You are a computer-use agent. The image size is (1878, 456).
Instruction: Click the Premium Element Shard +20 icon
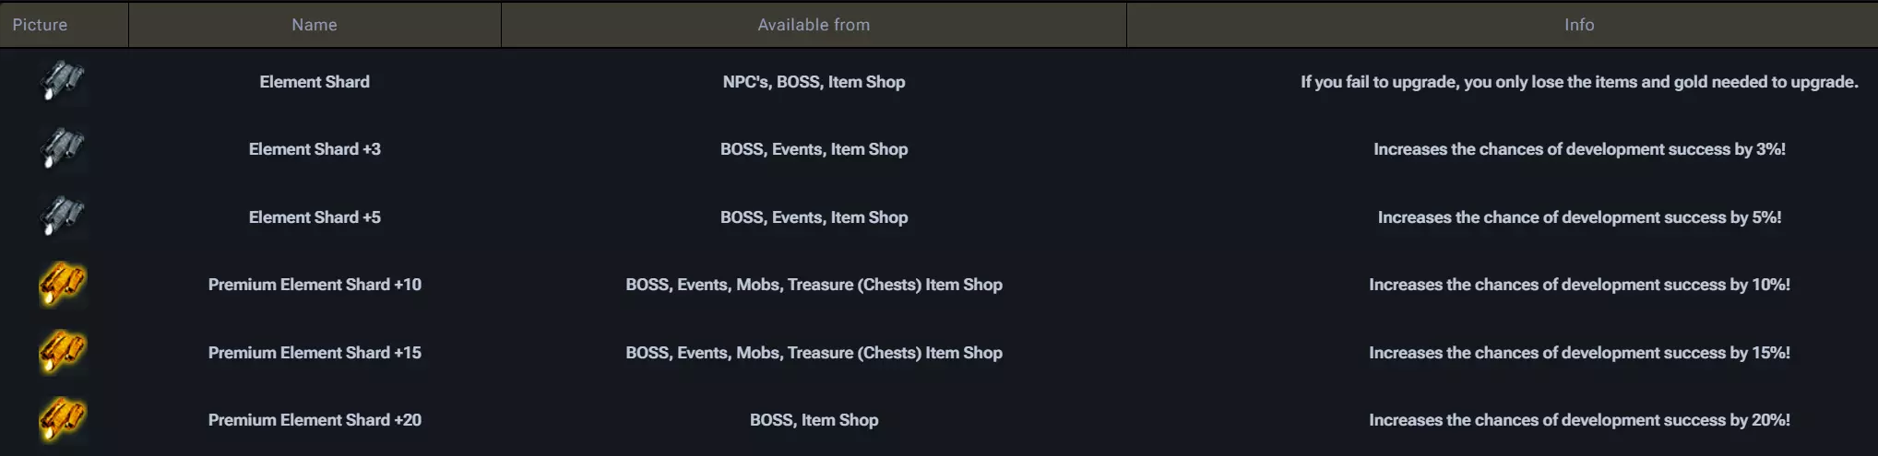pyautogui.click(x=63, y=419)
